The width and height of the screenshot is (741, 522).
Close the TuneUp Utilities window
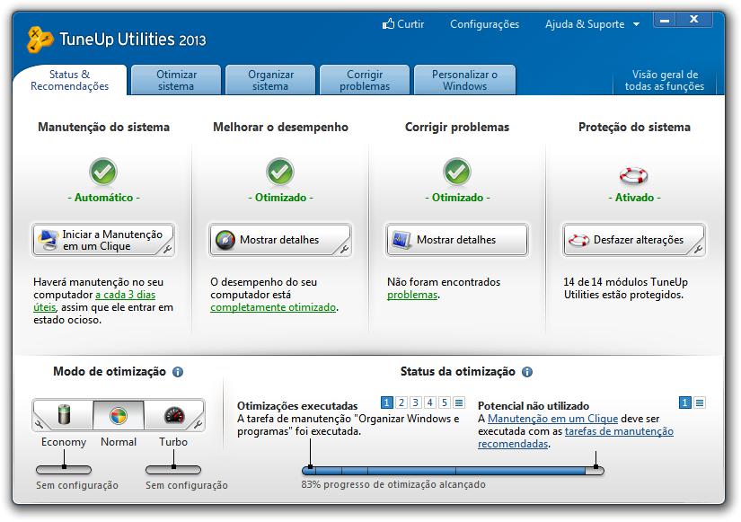[x=693, y=20]
